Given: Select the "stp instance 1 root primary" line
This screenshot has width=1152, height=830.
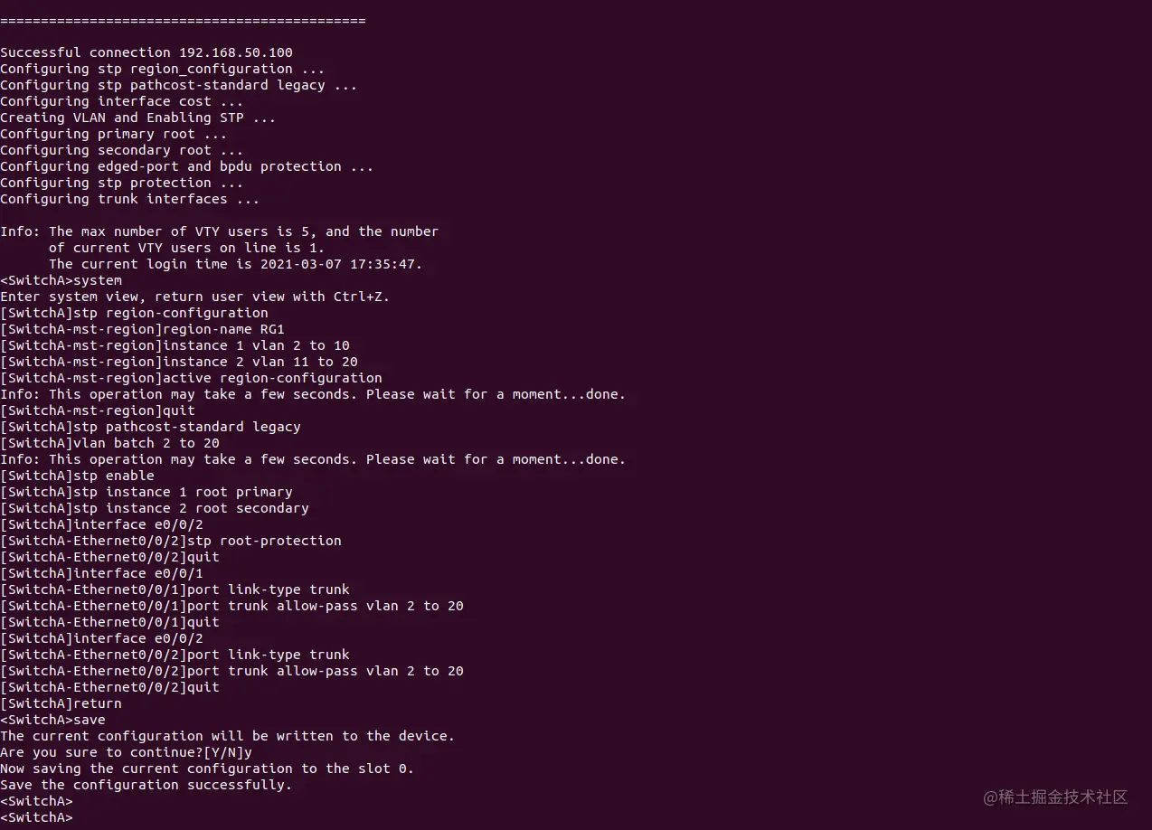Looking at the screenshot, I should (x=146, y=492).
